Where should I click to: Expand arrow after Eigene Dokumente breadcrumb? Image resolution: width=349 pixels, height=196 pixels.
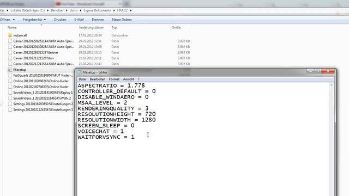pyautogui.click(x=114, y=10)
